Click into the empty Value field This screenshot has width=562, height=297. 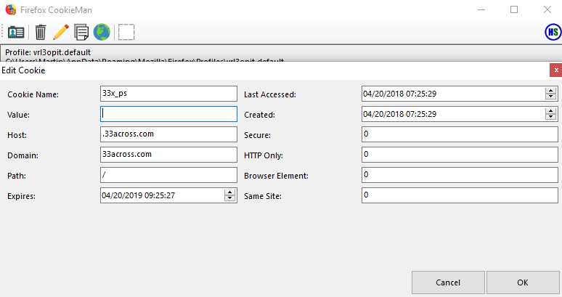pyautogui.click(x=168, y=114)
